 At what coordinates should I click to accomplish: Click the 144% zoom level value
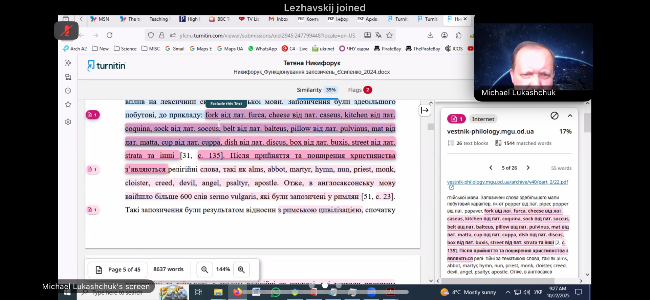(x=223, y=270)
